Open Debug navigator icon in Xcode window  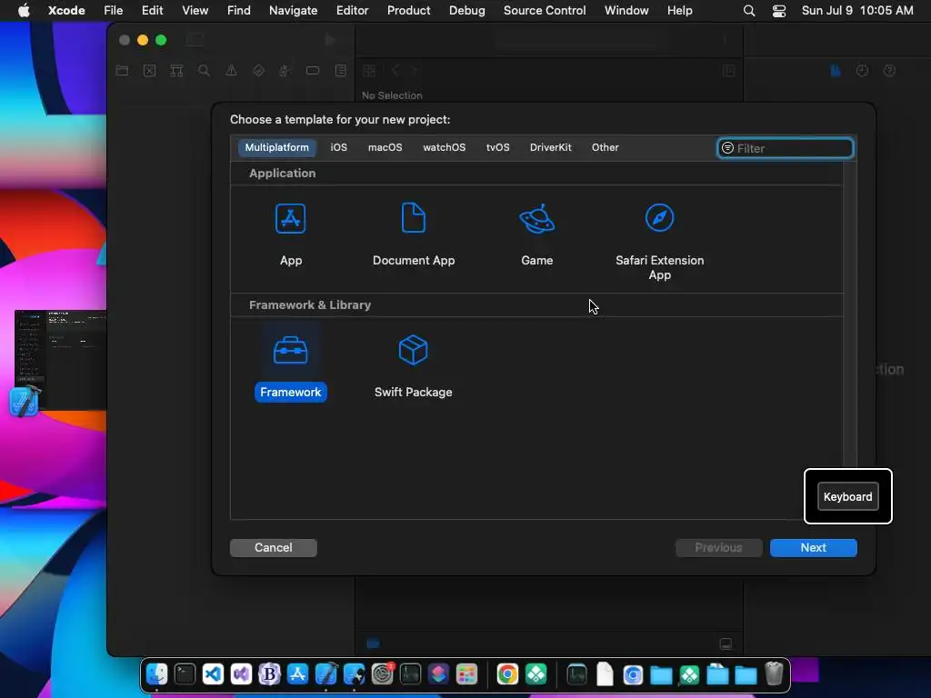[x=285, y=71]
